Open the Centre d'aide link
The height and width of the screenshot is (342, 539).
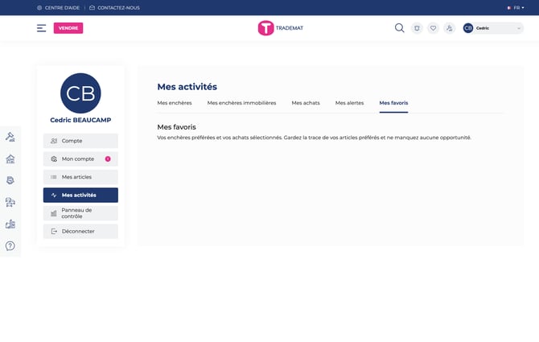pyautogui.click(x=60, y=7)
